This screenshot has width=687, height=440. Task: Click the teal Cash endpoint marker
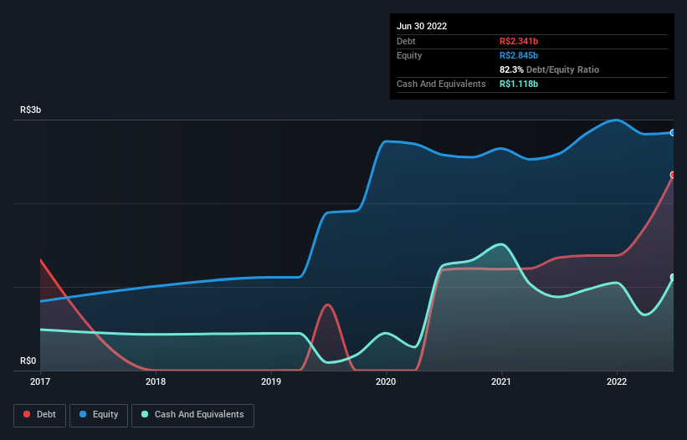click(x=673, y=277)
